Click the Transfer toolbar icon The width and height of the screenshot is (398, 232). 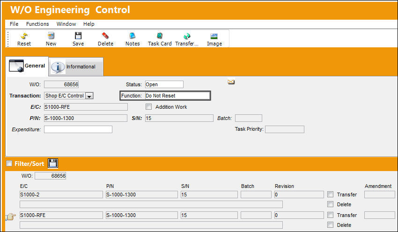187,36
